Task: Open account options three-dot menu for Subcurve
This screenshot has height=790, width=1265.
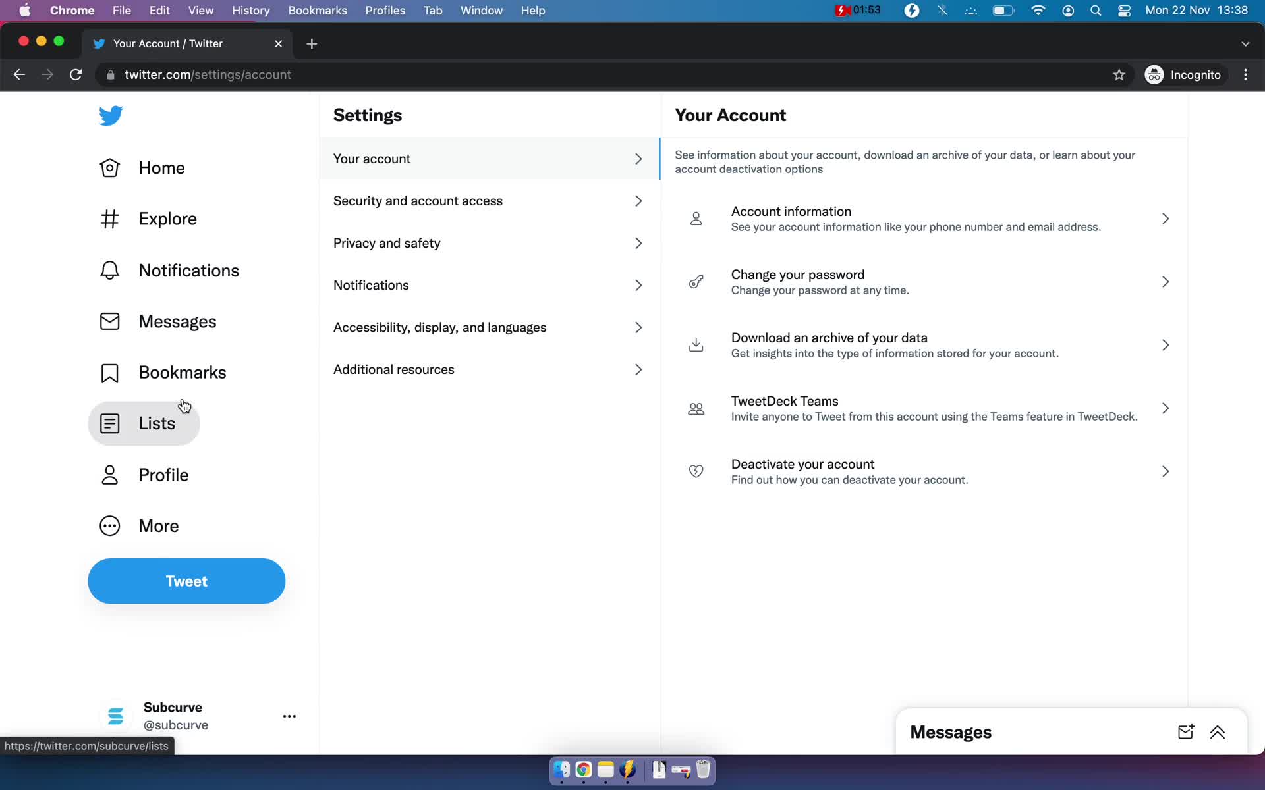Action: click(x=289, y=716)
